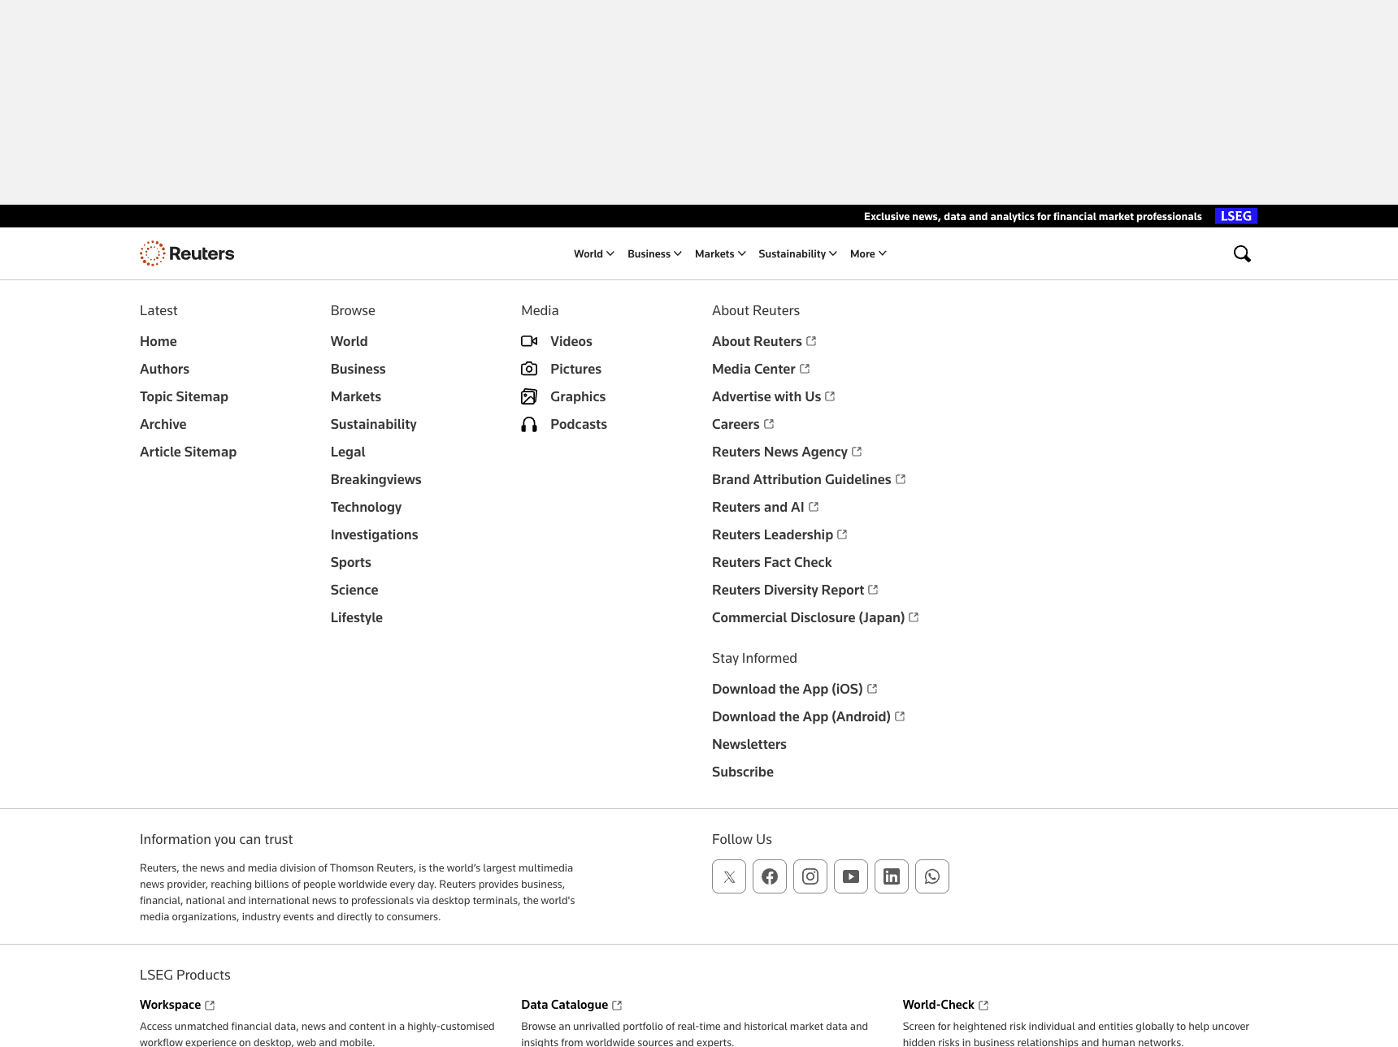Screen dimensions: 1398x1047
Task: Expand the Sustainability dropdown in header
Action: point(797,253)
